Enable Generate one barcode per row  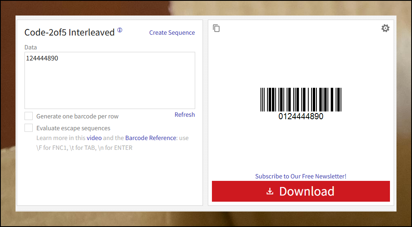29,116
